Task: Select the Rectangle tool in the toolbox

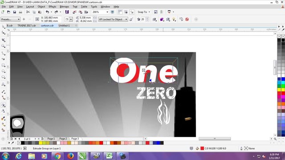Action: pos(3,65)
